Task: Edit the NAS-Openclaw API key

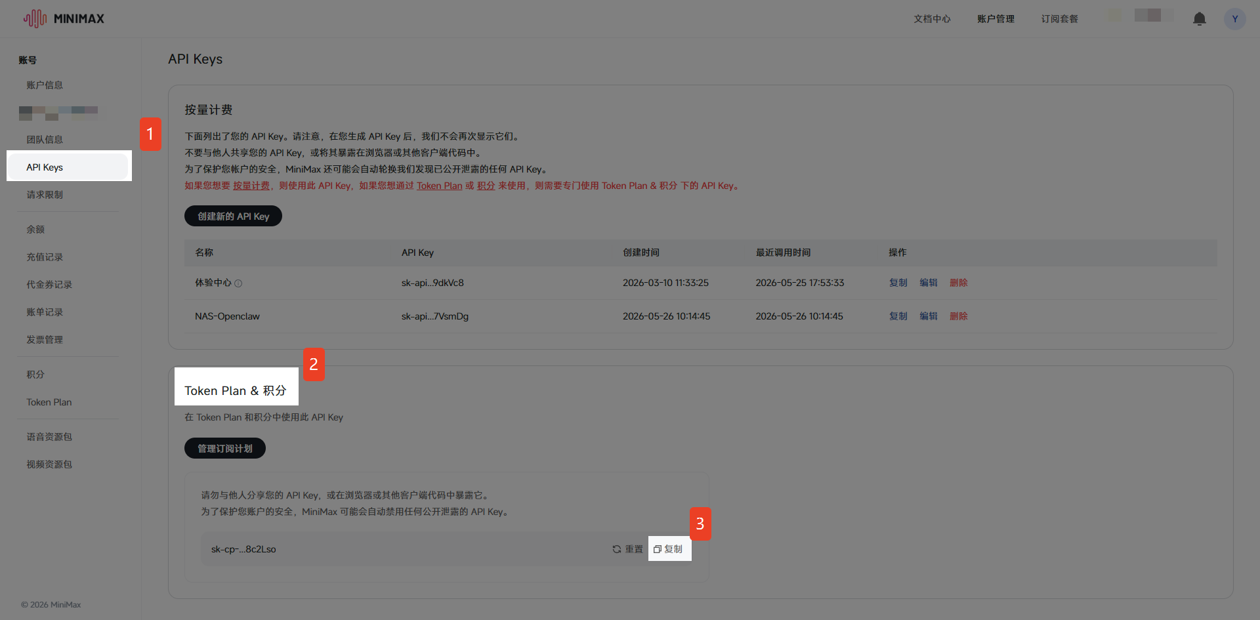Action: (x=929, y=316)
